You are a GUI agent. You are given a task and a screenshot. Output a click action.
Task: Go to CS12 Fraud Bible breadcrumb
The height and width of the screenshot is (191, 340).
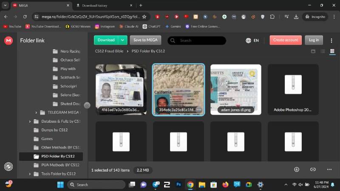pos(109,51)
